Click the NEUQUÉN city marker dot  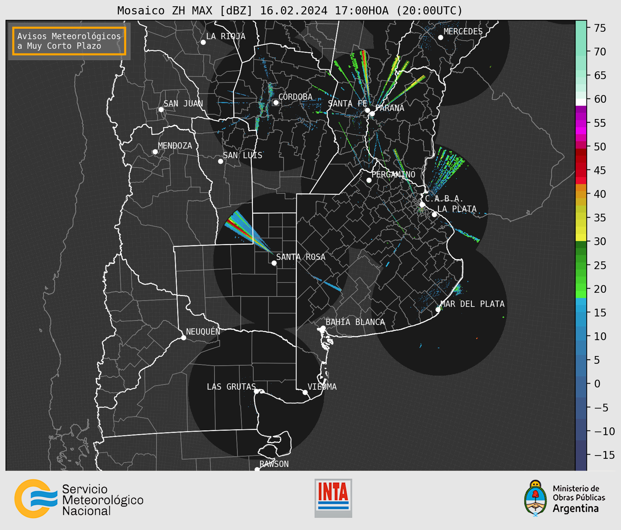[x=184, y=338]
